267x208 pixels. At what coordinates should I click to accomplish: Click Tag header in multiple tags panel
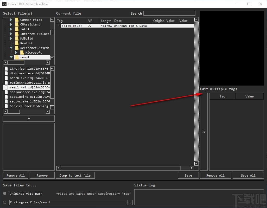[x=222, y=96]
